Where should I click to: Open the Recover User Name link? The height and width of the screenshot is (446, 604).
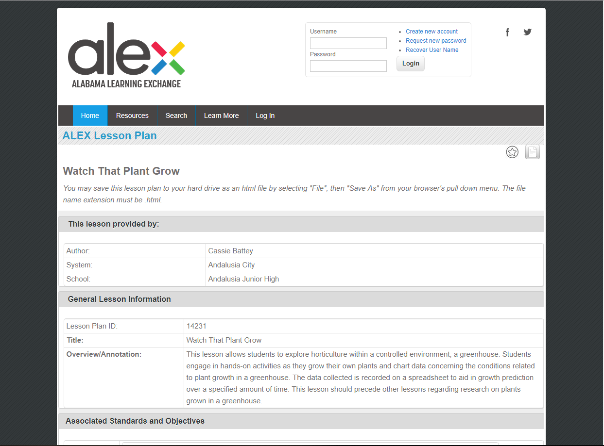point(432,50)
